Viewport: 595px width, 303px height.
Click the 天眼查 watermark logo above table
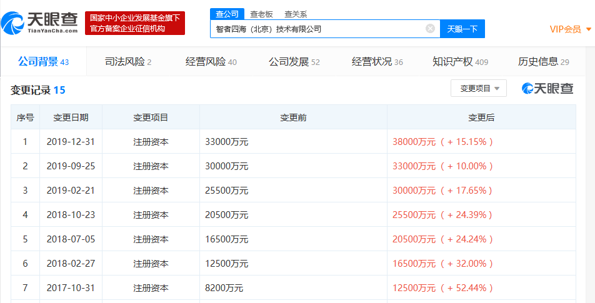pos(547,89)
